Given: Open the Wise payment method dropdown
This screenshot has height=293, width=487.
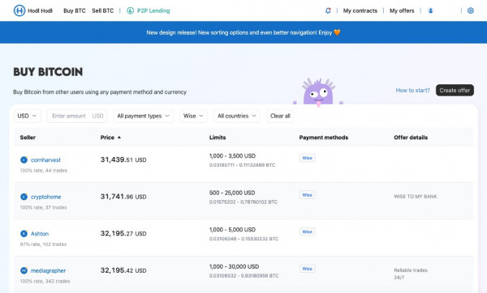Looking at the screenshot, I should (193, 116).
